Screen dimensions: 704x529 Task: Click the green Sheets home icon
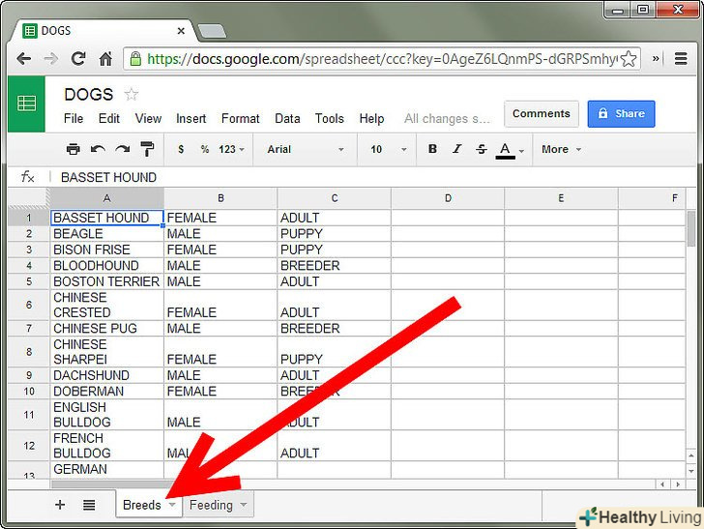point(26,103)
